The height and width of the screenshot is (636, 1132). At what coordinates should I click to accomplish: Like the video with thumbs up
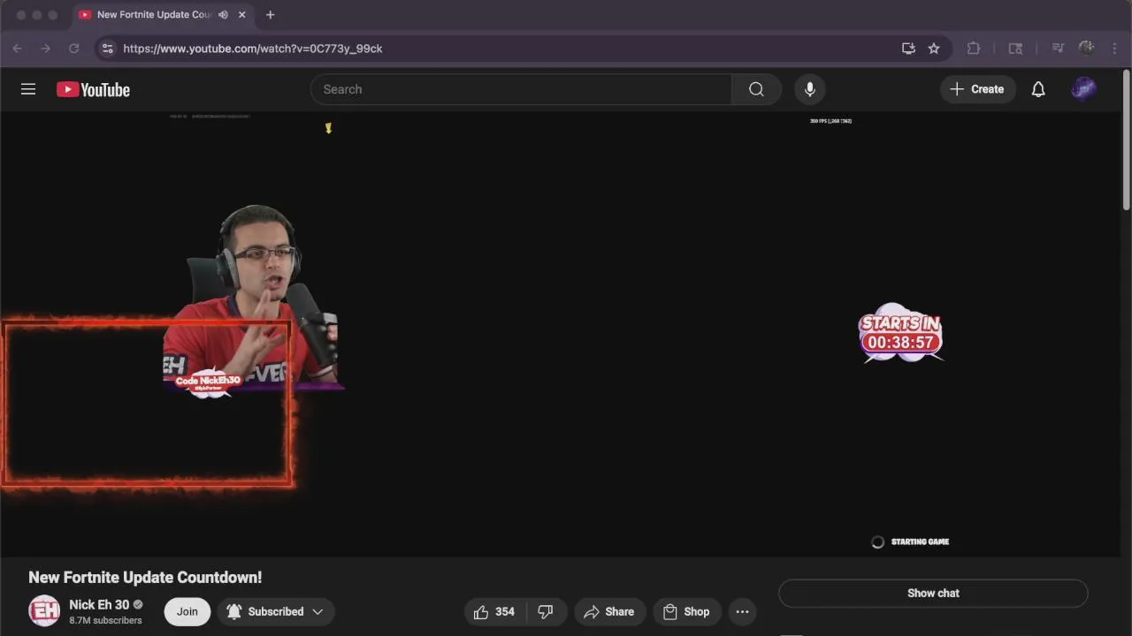coord(494,611)
